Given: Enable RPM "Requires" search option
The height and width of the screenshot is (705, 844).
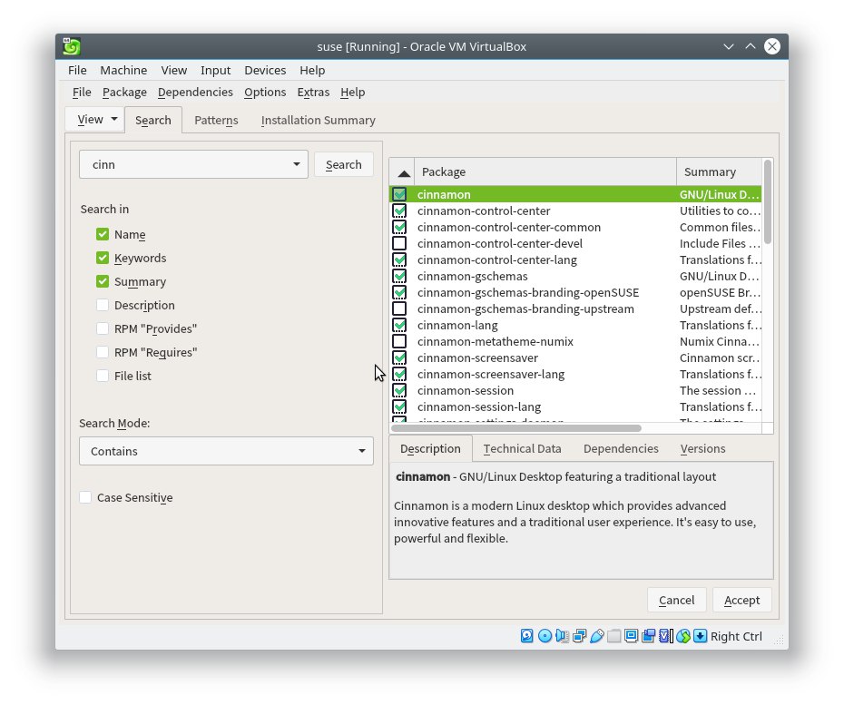Looking at the screenshot, I should pos(103,352).
